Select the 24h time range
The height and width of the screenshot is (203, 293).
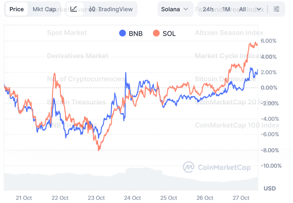pos(208,9)
